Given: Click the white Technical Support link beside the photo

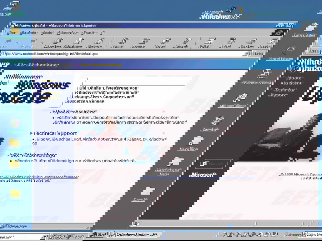Looking at the screenshot, I should tap(282, 92).
